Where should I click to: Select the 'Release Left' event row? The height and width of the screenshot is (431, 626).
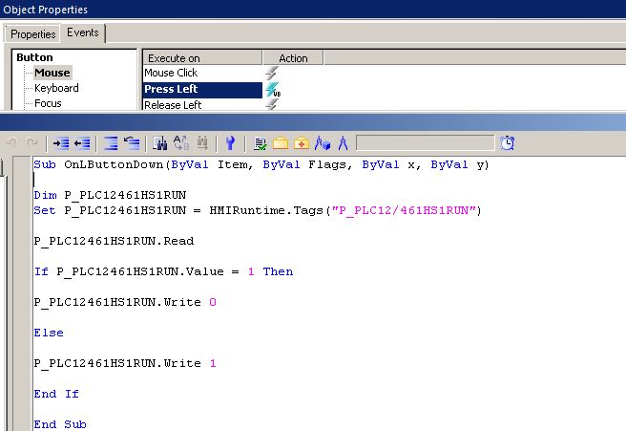tap(202, 105)
